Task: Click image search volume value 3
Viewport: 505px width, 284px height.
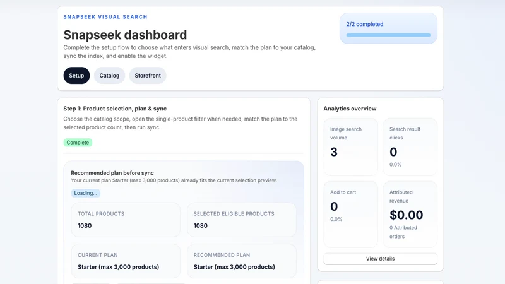Action: (334, 152)
